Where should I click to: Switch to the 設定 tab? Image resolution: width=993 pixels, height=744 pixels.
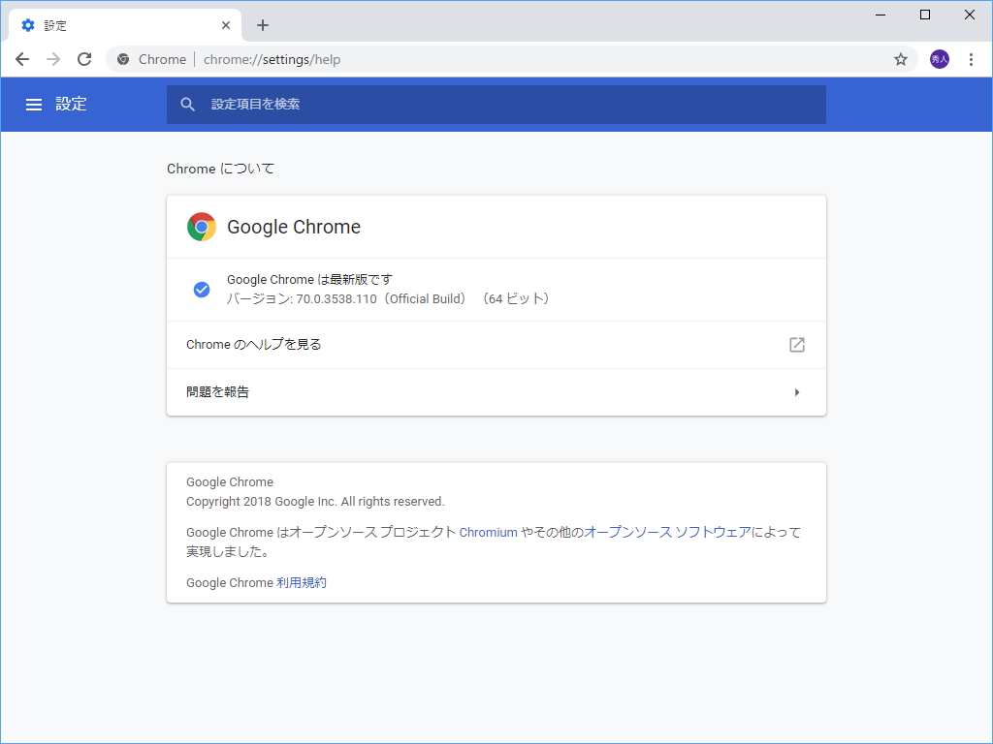pos(116,24)
